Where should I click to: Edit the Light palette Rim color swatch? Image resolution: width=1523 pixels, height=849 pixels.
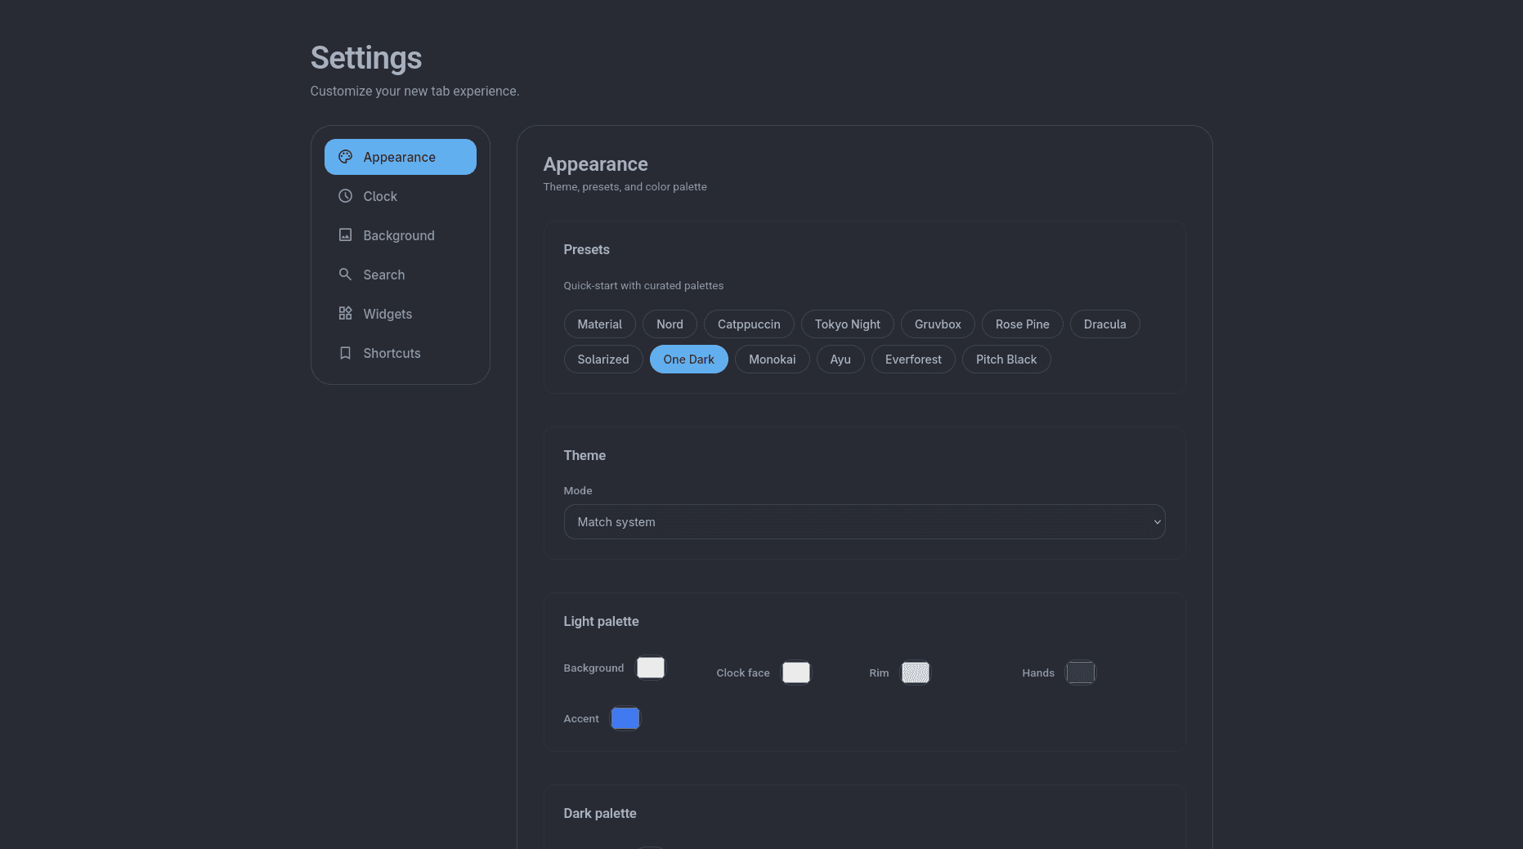tap(915, 672)
